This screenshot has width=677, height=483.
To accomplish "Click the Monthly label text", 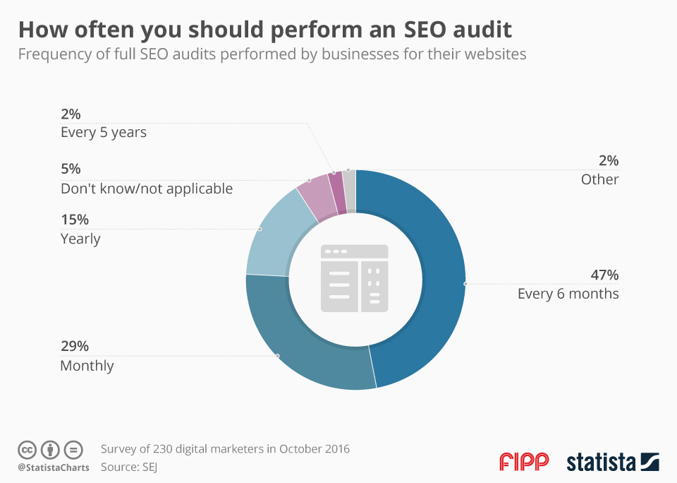I will [x=87, y=366].
